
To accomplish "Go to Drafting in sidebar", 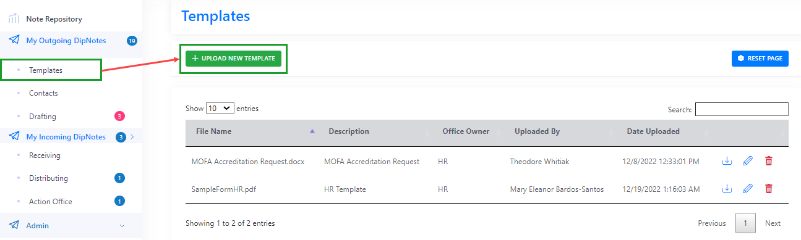I will 43,116.
